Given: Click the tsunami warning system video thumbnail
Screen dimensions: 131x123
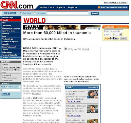Looking at the screenshot, I should [x=92, y=109].
